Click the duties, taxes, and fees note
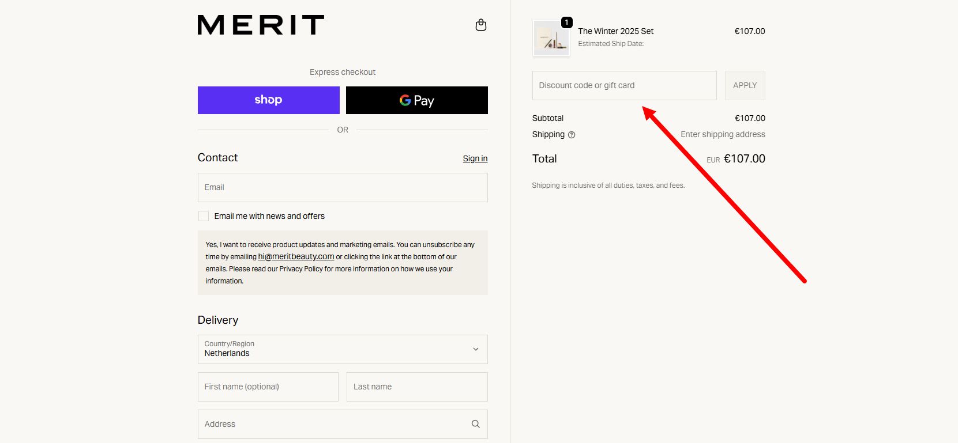Image resolution: width=958 pixels, height=443 pixels. 608,185
